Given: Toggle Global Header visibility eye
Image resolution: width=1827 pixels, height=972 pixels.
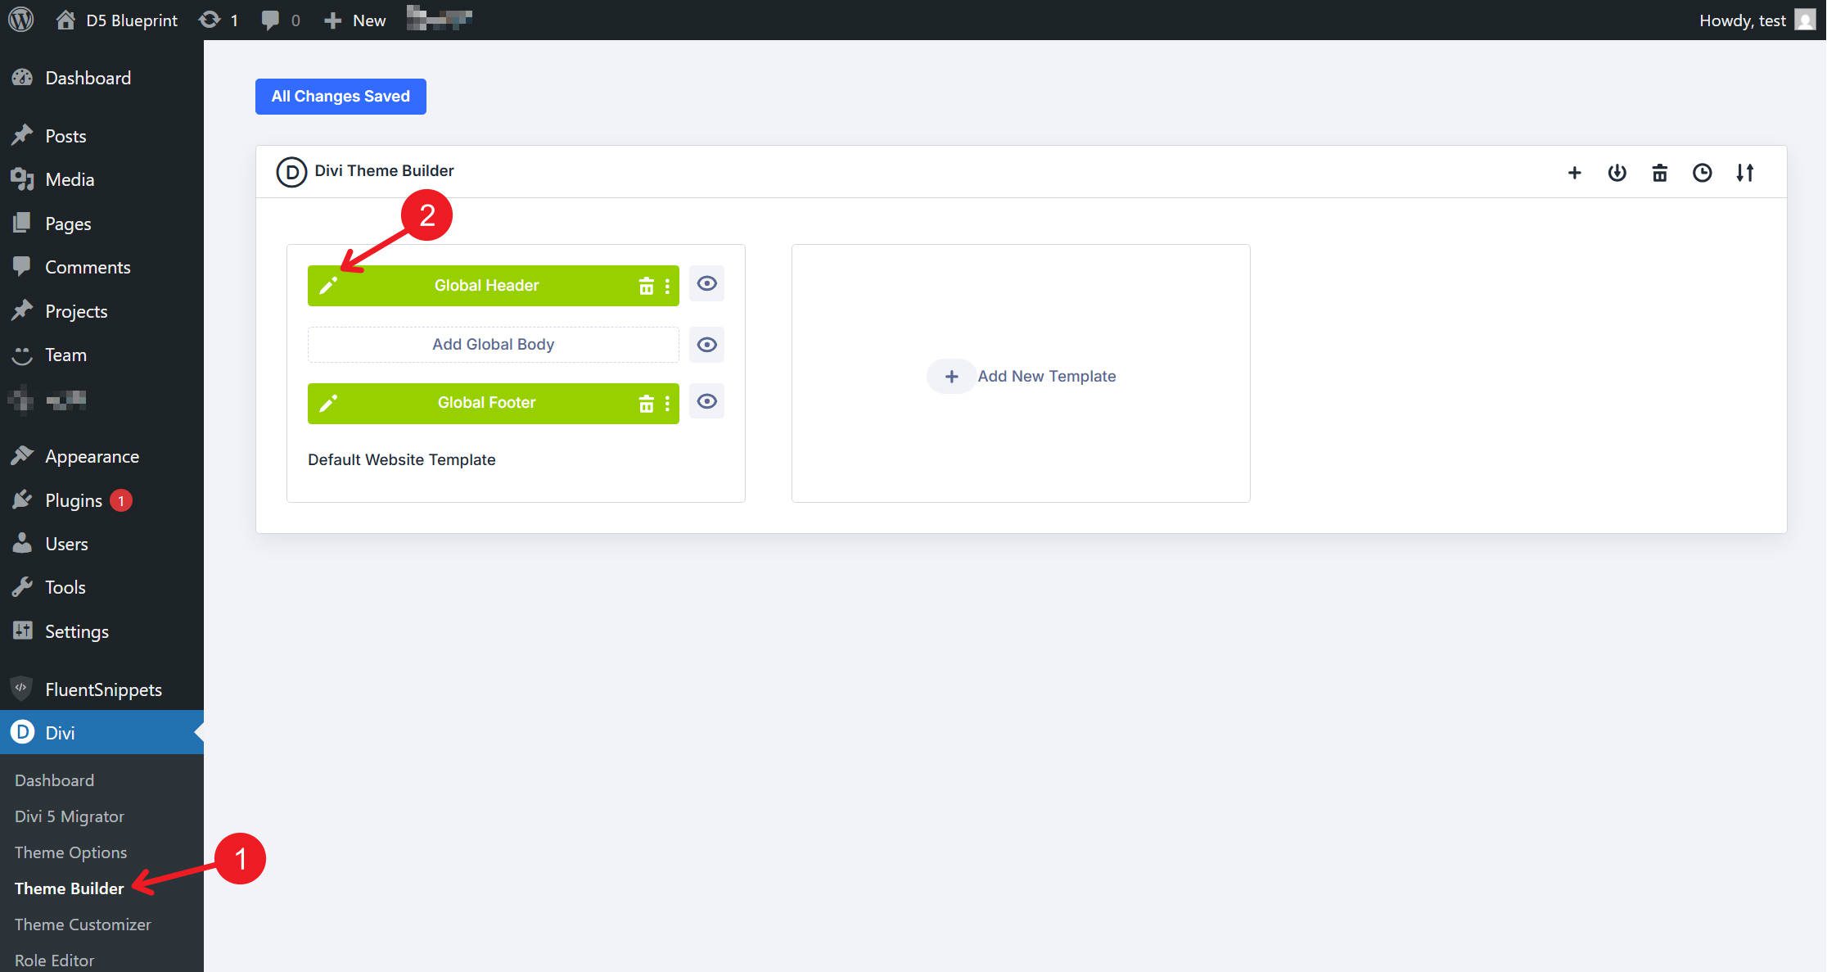Looking at the screenshot, I should tap(706, 284).
